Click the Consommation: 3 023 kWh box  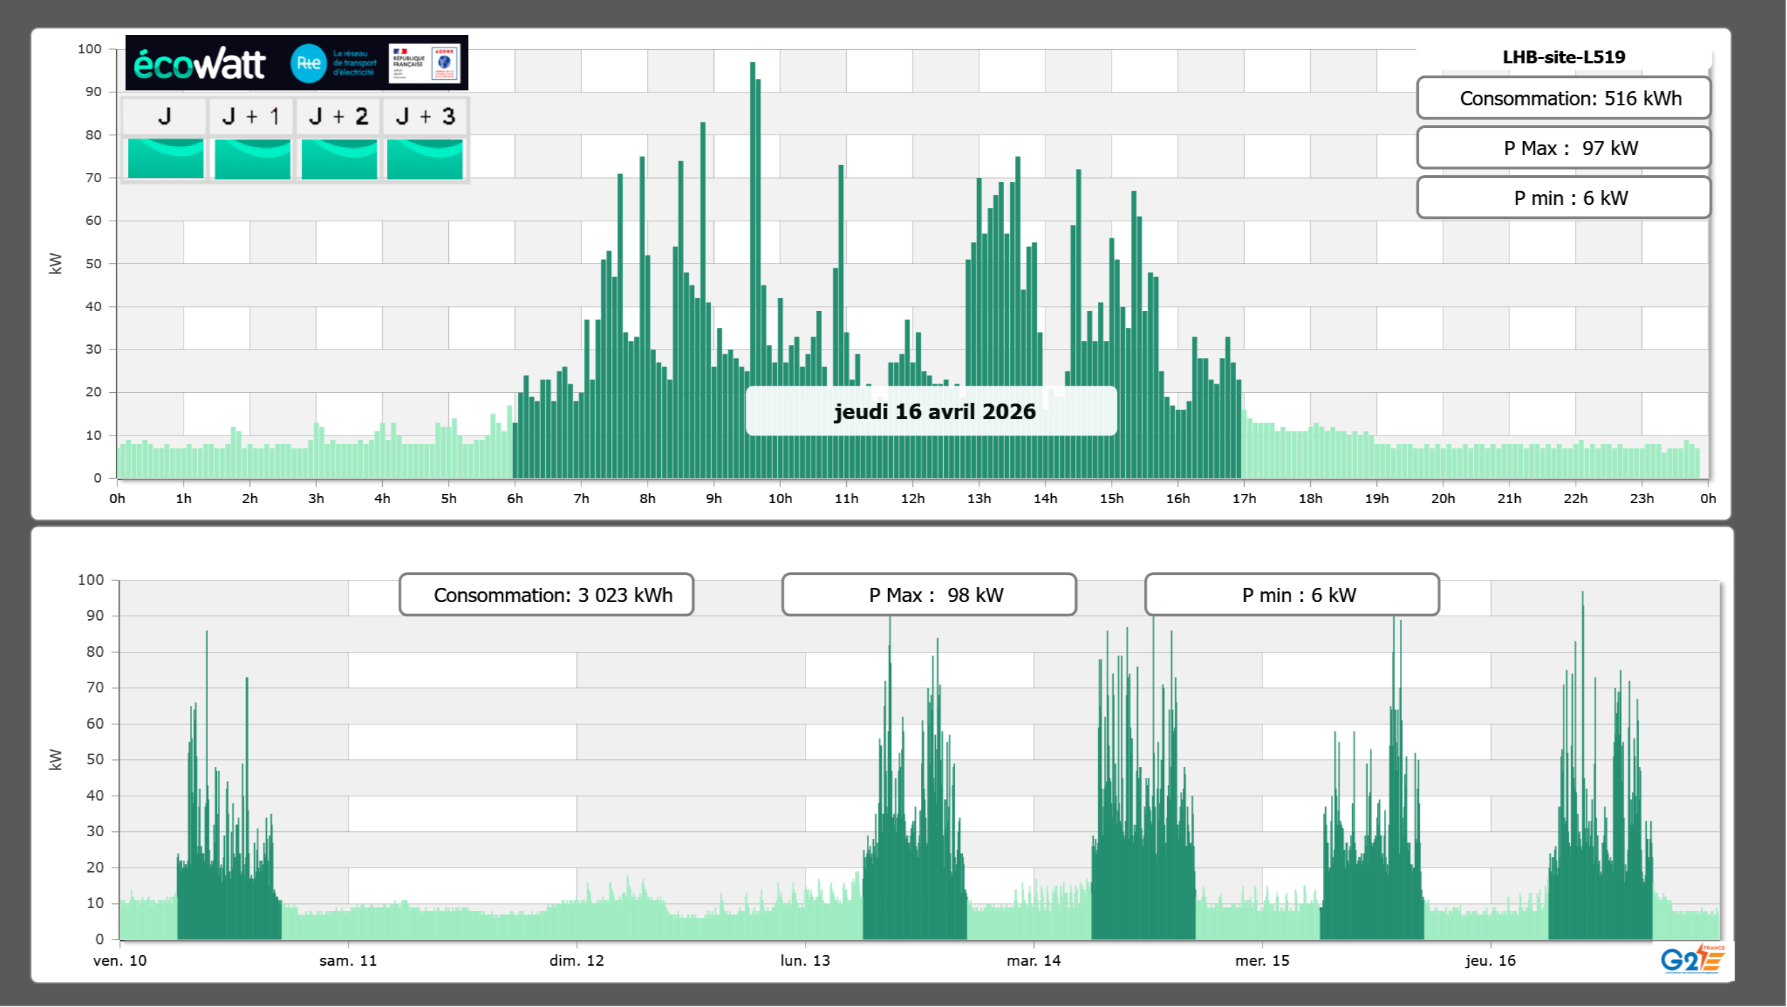pyautogui.click(x=546, y=594)
